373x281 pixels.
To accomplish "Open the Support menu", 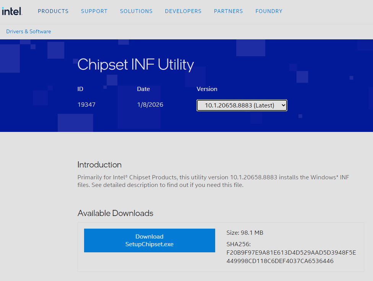I will tap(94, 11).
